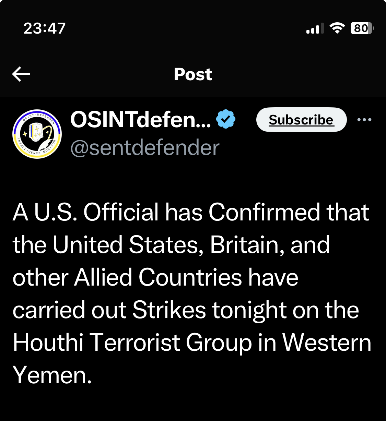Screen dimensions: 386x421
Task: Tap the word "Yemen." ending the post
Action: (52, 375)
